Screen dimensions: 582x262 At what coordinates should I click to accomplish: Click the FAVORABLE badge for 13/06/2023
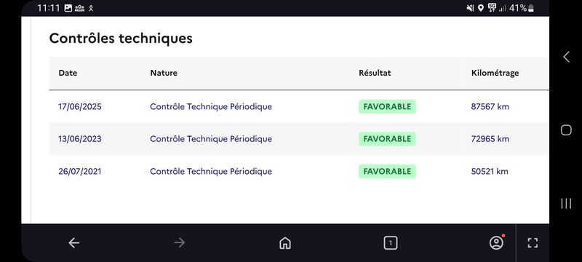pos(387,139)
